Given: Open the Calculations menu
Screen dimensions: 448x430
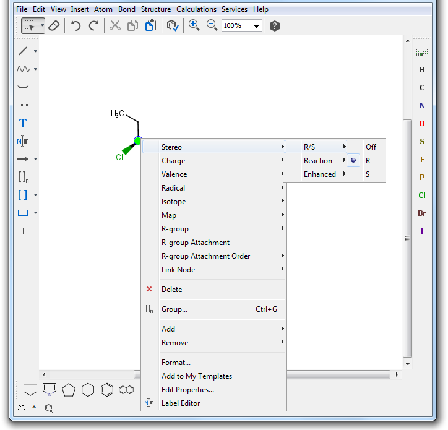Looking at the screenshot, I should [196, 9].
